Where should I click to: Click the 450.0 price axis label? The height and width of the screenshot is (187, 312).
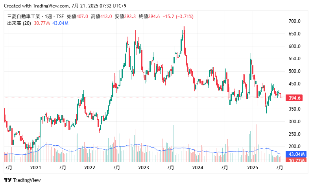[x=294, y=84]
